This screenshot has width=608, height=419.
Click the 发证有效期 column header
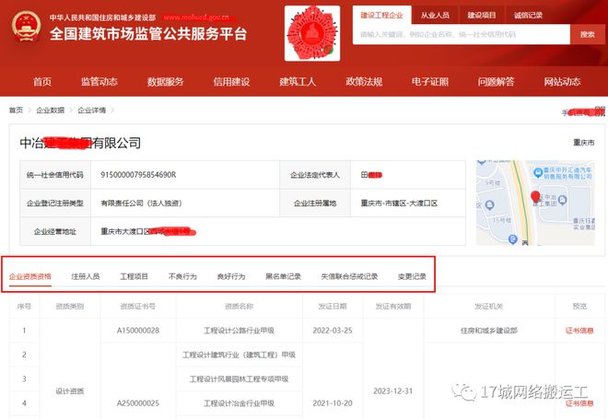pyautogui.click(x=392, y=307)
